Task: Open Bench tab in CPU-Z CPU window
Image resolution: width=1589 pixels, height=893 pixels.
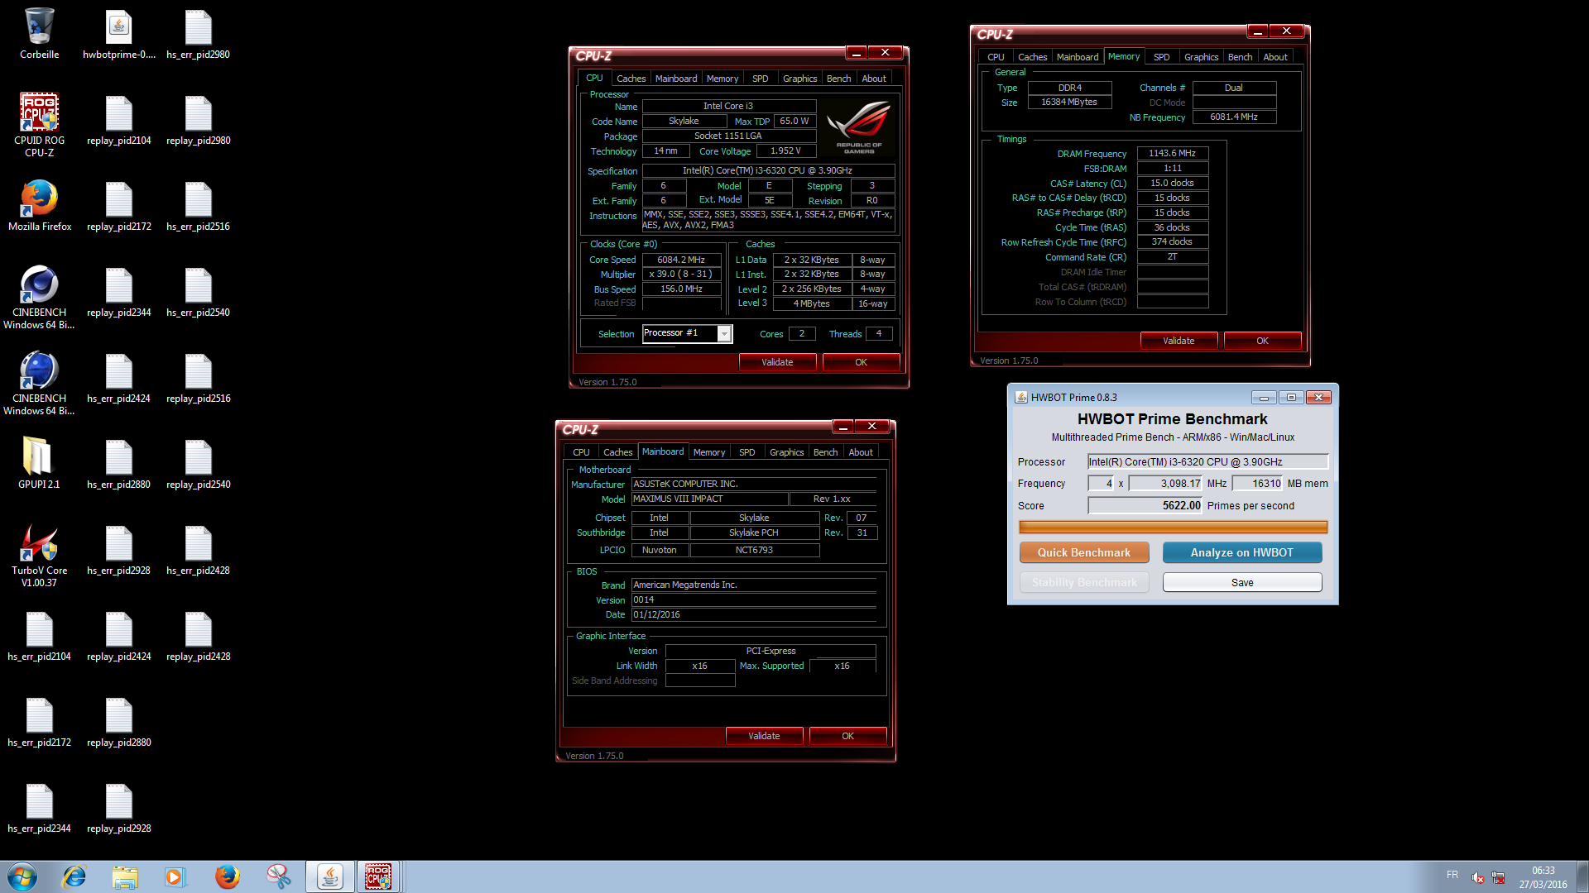Action: (838, 79)
